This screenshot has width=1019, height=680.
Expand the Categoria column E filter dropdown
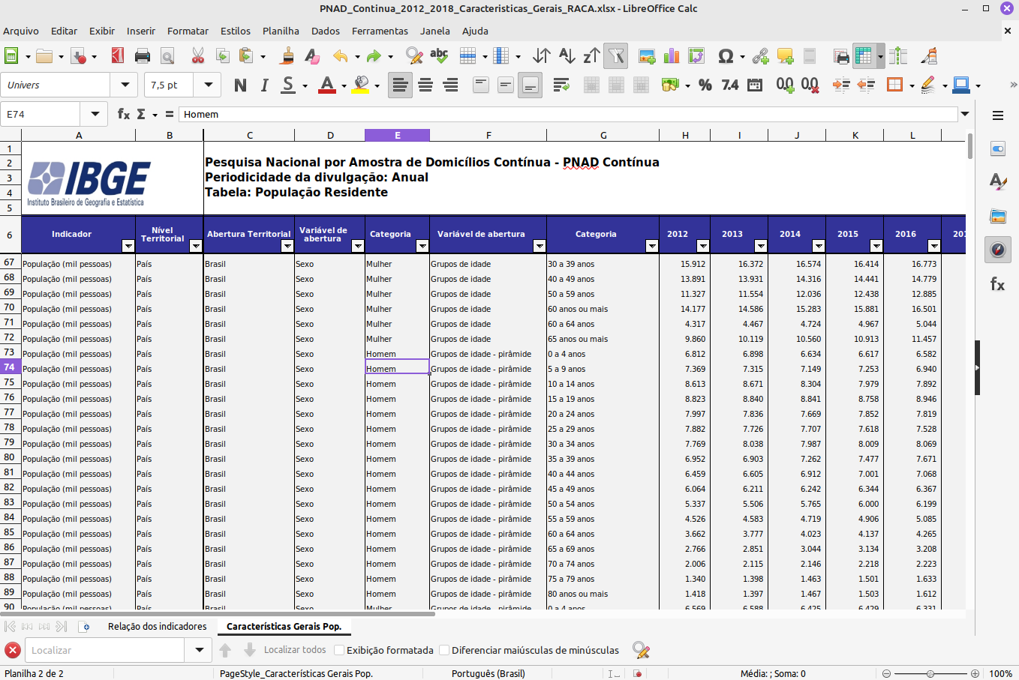click(422, 246)
